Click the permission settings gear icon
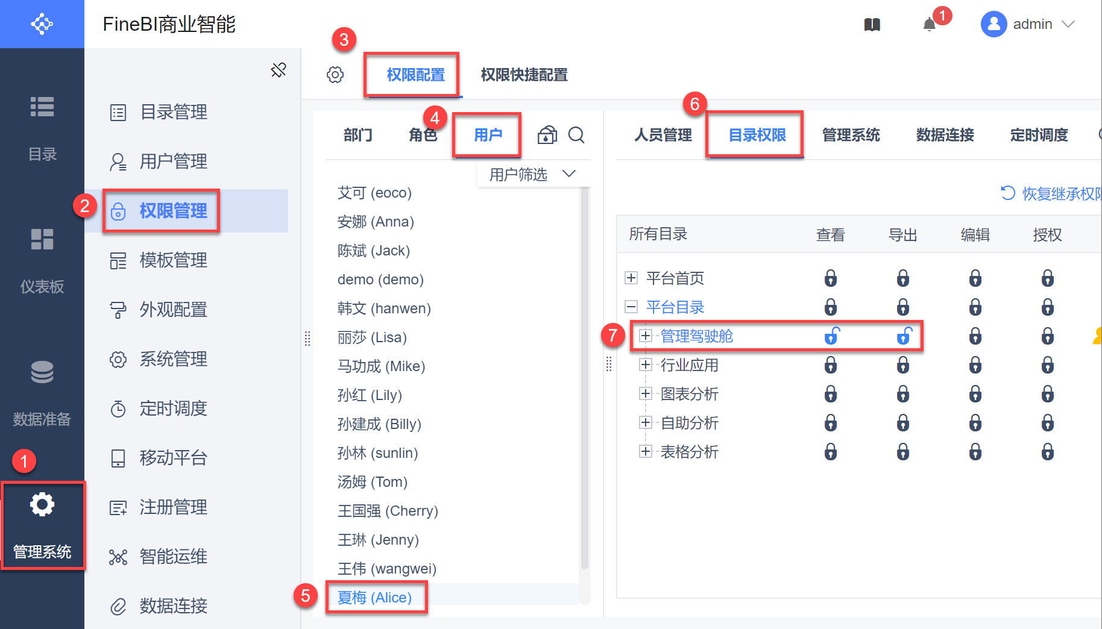Screen dimensions: 1102x629 pos(335,75)
